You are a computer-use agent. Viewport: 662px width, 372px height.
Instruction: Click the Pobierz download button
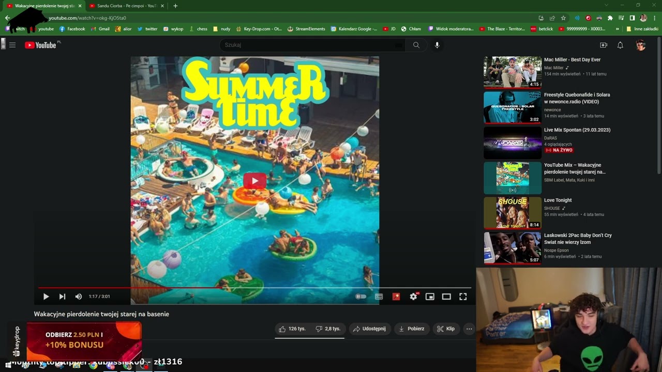[x=411, y=329]
